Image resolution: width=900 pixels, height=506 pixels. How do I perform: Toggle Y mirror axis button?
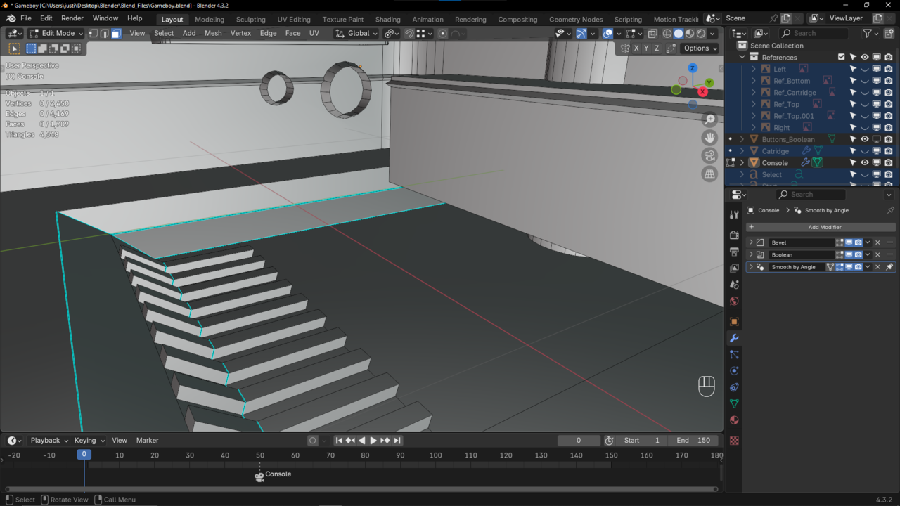point(647,48)
